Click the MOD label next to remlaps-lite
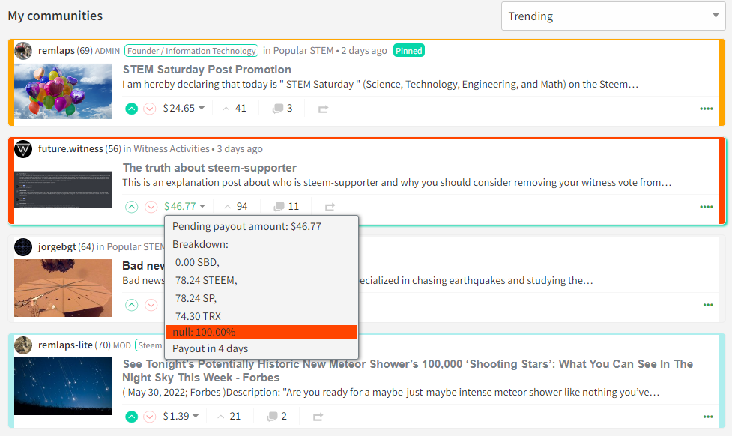The height and width of the screenshot is (436, 732). click(x=122, y=345)
